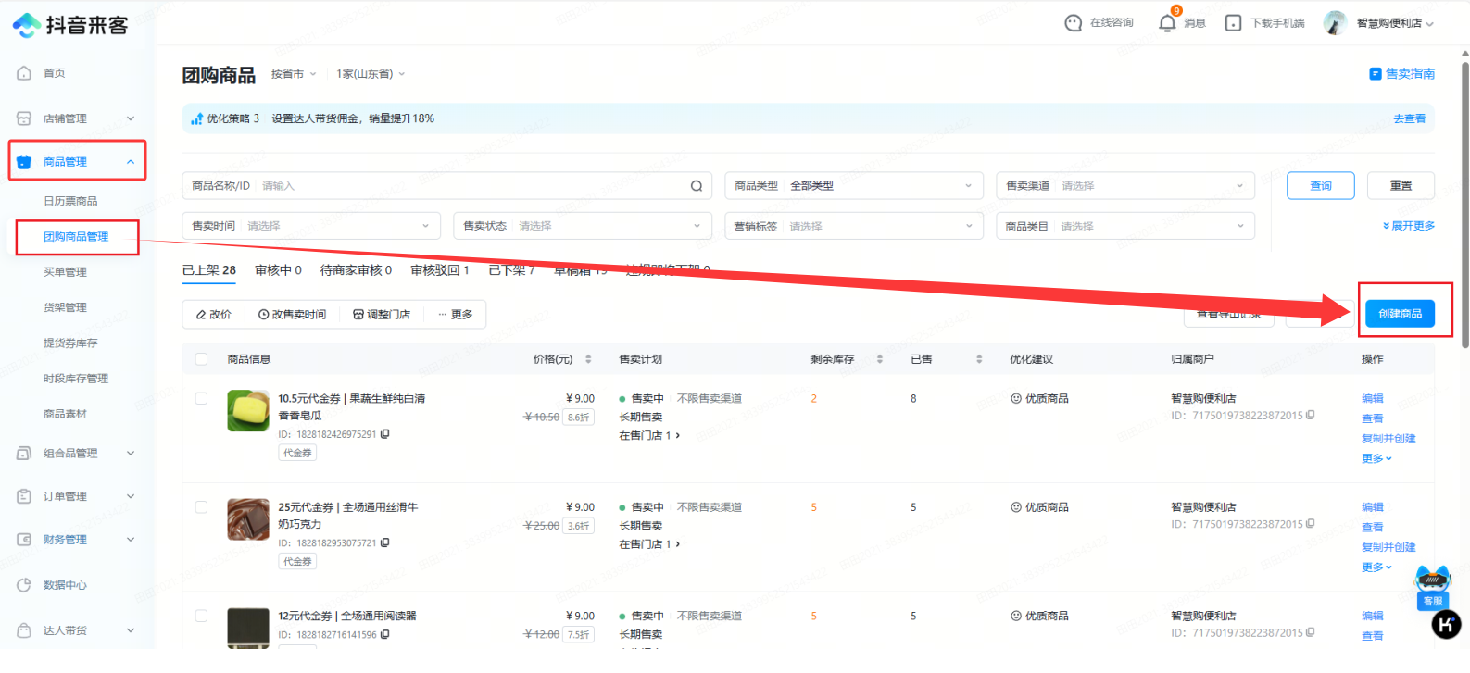Image resolution: width=1470 pixels, height=673 pixels.
Task: Sort by price column arrows
Action: [588, 359]
